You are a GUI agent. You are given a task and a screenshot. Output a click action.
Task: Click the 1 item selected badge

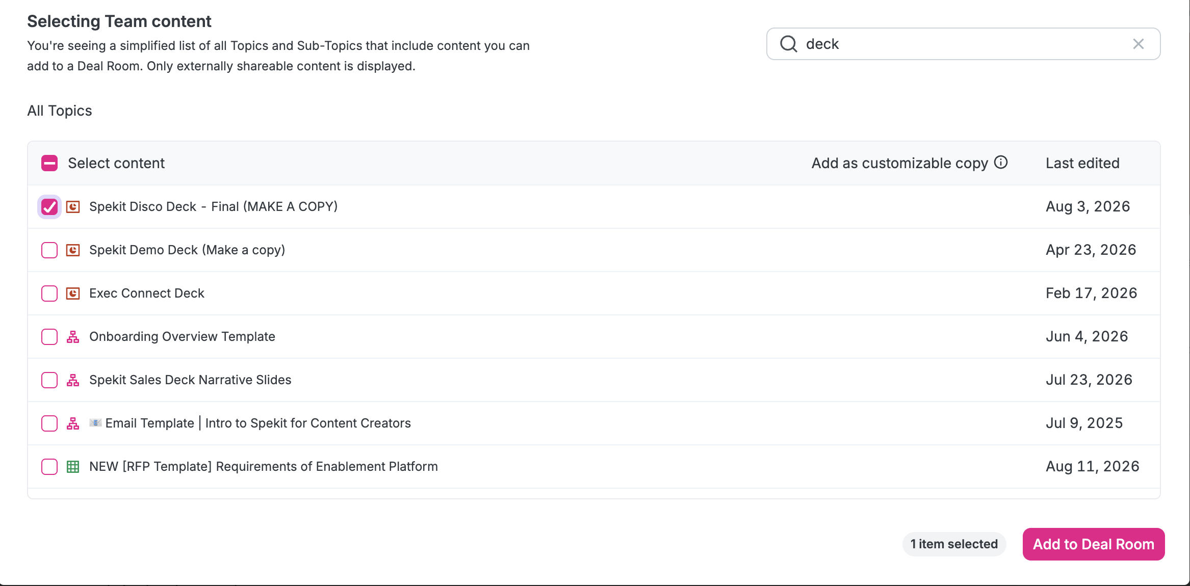click(954, 544)
